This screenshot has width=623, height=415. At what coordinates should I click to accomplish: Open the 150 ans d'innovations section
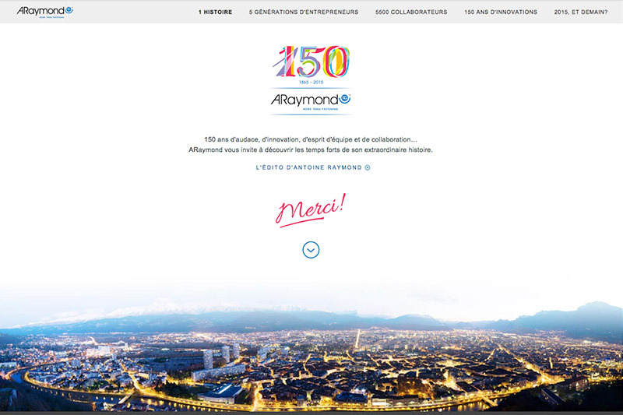(501, 12)
